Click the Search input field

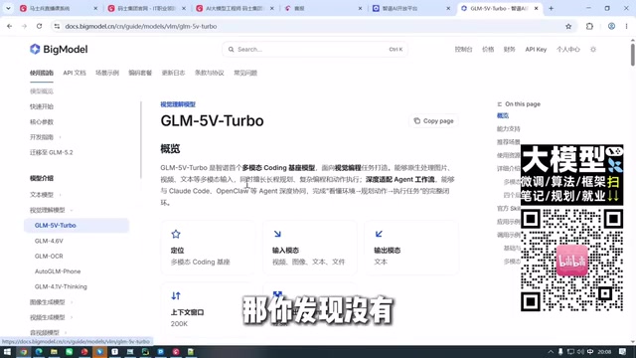pyautogui.click(x=315, y=49)
